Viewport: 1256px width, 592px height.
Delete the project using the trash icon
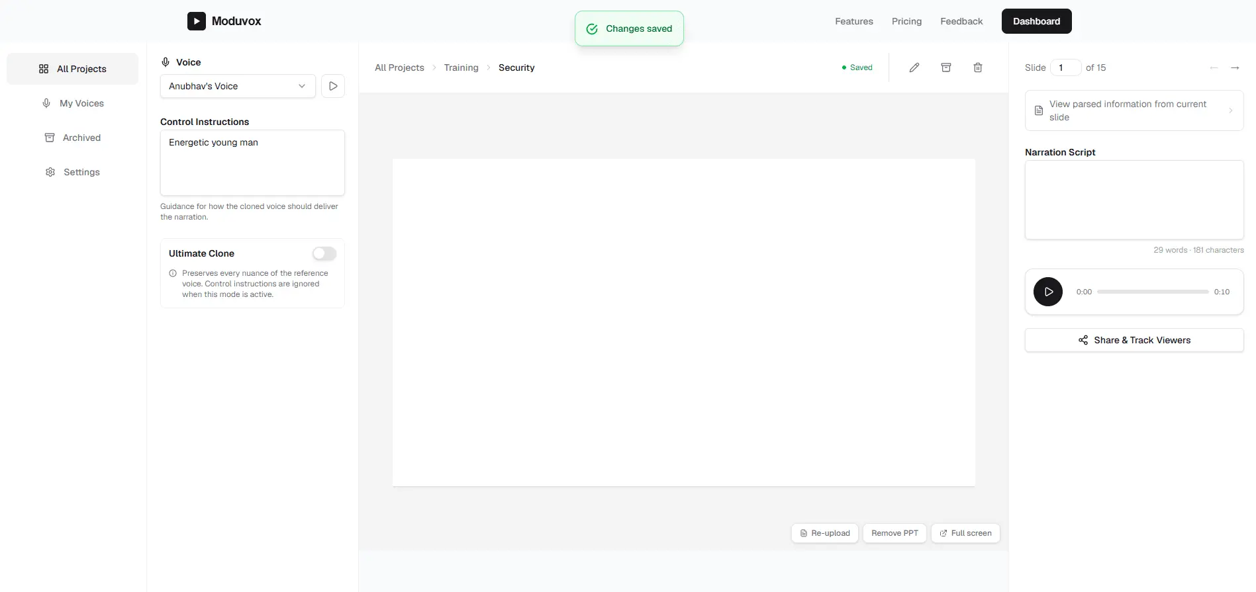(978, 67)
